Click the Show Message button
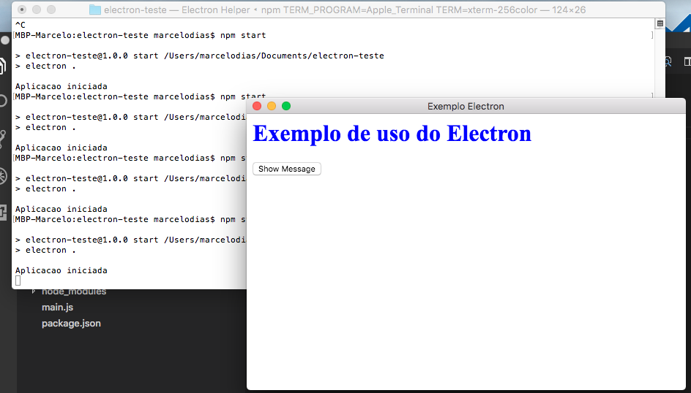Viewport: 691px width, 393px height. pyautogui.click(x=286, y=169)
